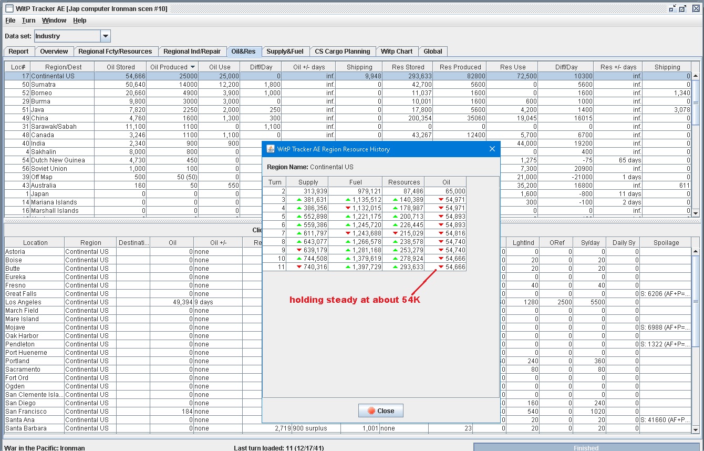Click the Java icon in dialog title bar

click(x=271, y=149)
